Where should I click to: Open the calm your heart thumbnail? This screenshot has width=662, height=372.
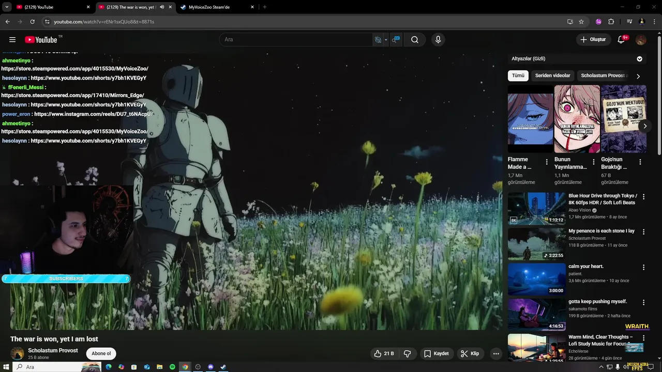point(537,280)
